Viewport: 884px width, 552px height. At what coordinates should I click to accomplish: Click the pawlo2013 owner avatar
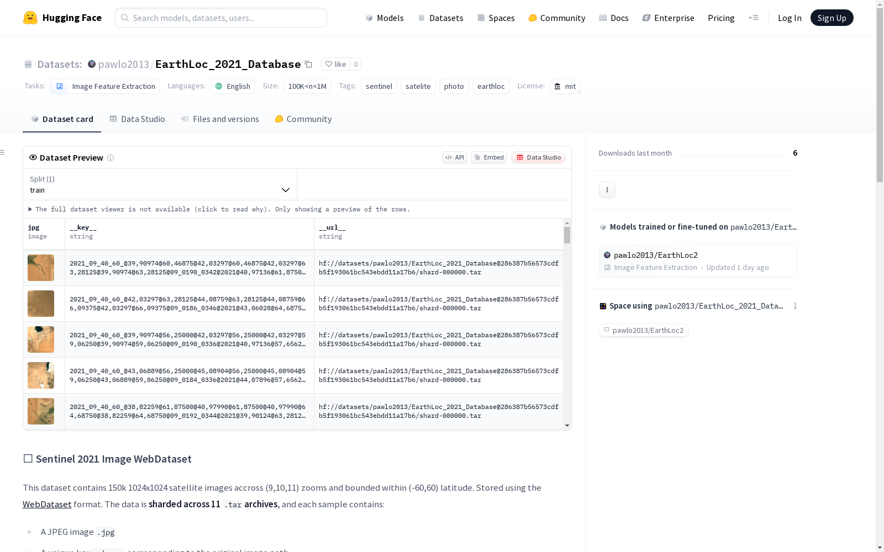(x=92, y=64)
